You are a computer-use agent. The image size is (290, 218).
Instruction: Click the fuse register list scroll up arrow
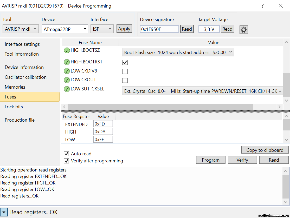286,116
